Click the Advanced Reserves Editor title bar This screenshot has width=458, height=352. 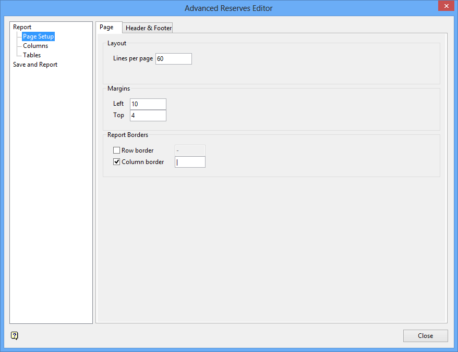[x=228, y=8]
